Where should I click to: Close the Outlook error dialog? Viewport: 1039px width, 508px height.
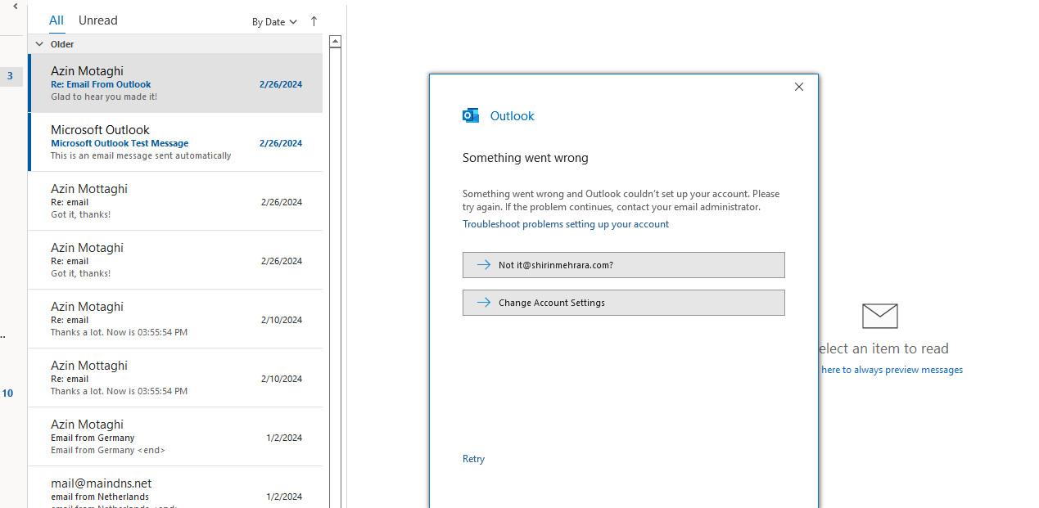799,87
